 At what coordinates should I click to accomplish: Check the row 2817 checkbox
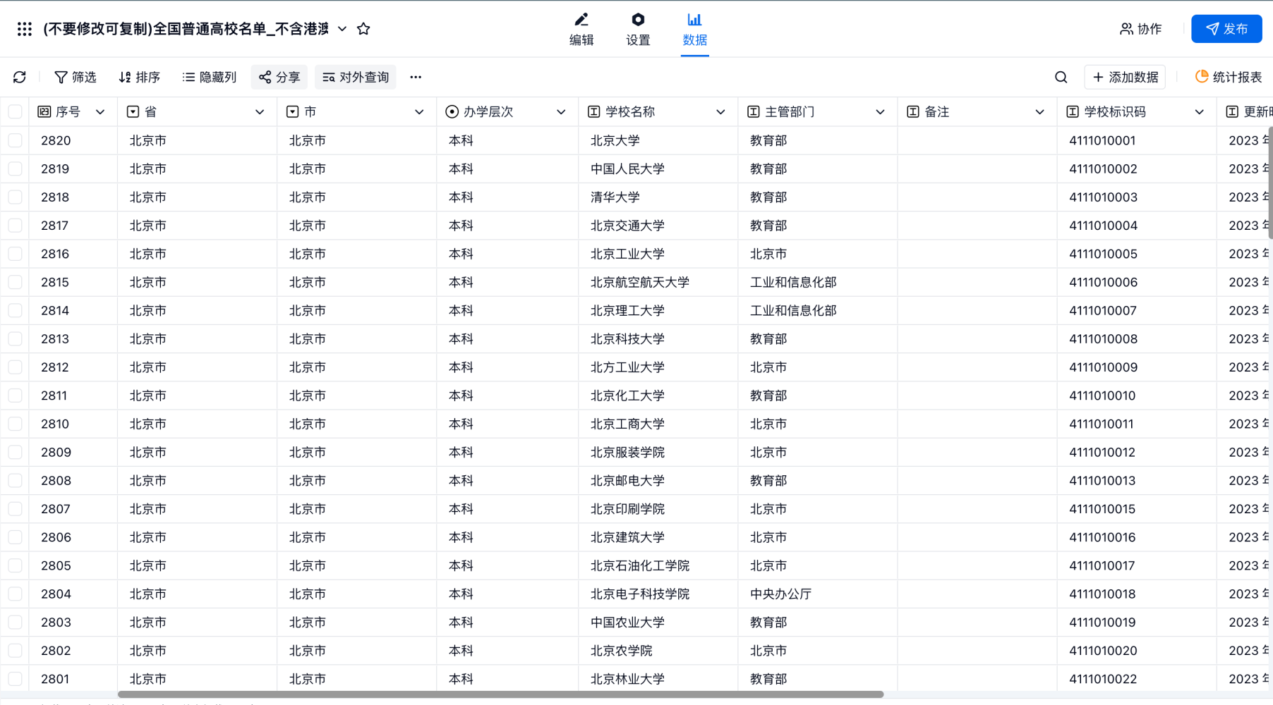[x=15, y=226]
